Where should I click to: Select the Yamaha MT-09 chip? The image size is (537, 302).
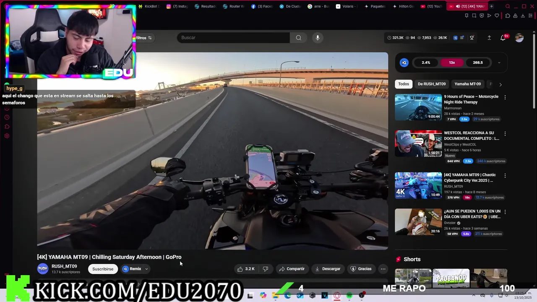click(x=468, y=84)
